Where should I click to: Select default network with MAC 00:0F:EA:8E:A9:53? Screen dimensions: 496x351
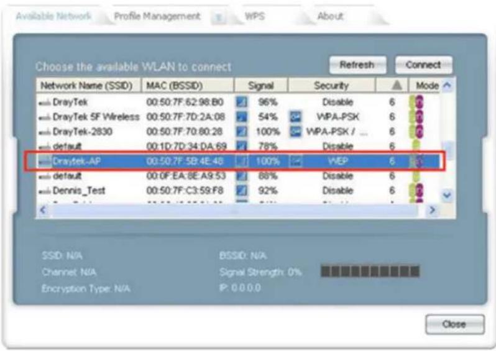coord(238,176)
